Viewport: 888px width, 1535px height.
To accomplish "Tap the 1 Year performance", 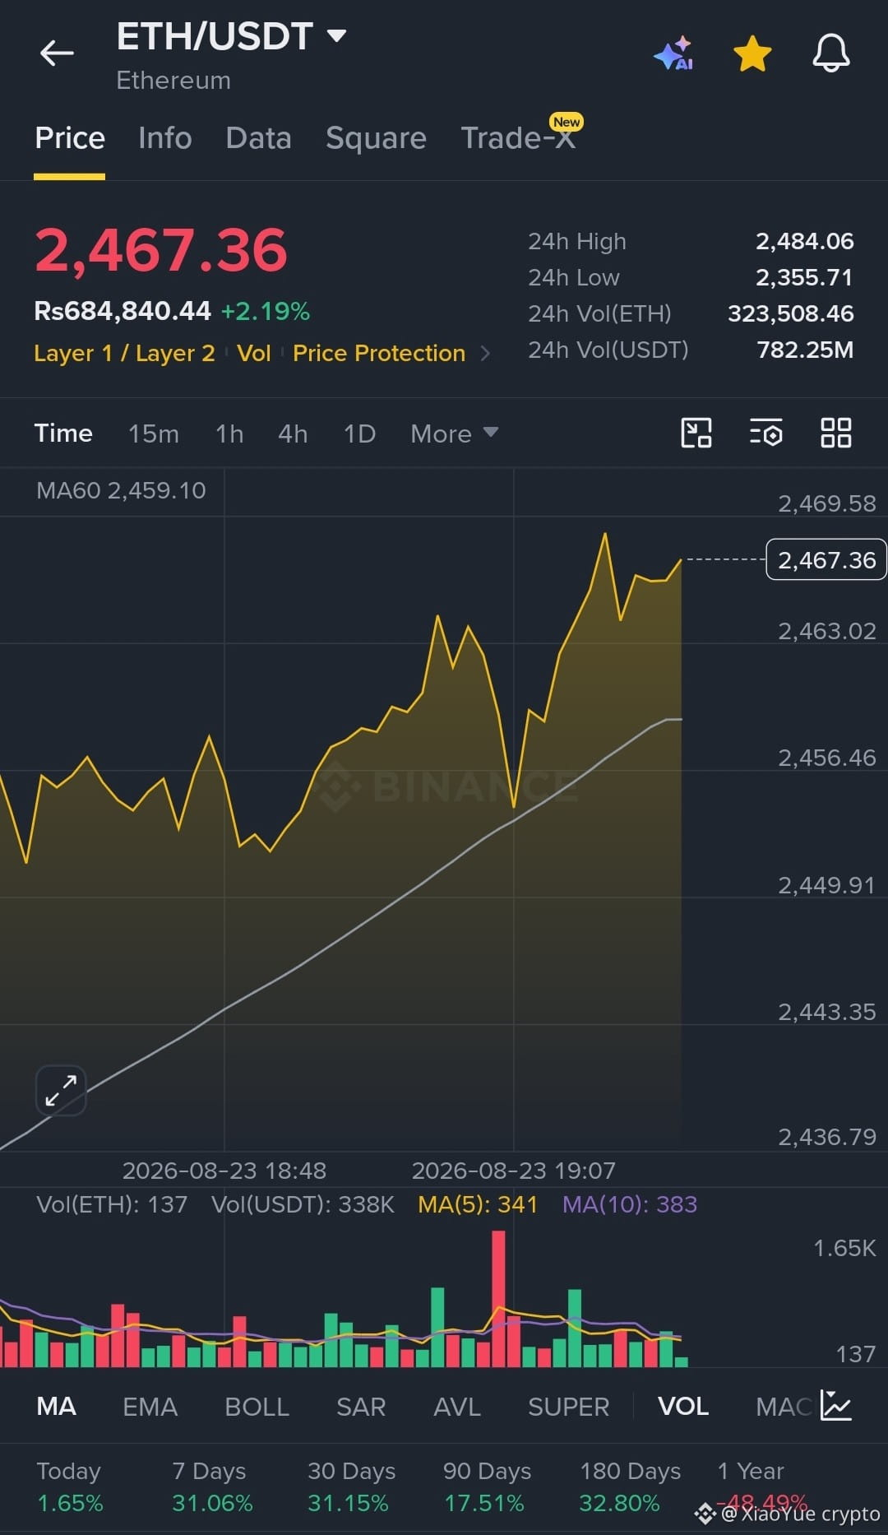I will 761,1486.
